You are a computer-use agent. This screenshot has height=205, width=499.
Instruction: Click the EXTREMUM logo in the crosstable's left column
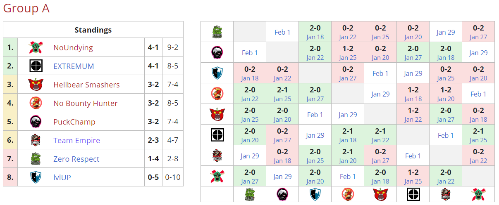(217, 135)
